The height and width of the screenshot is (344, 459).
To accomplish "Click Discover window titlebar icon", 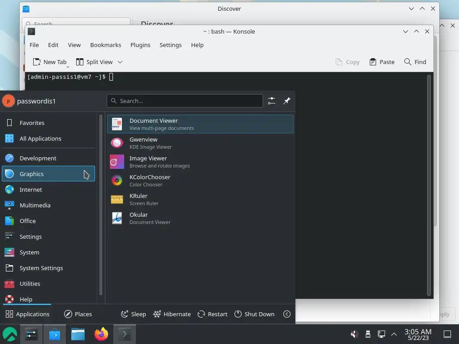I will point(26,9).
